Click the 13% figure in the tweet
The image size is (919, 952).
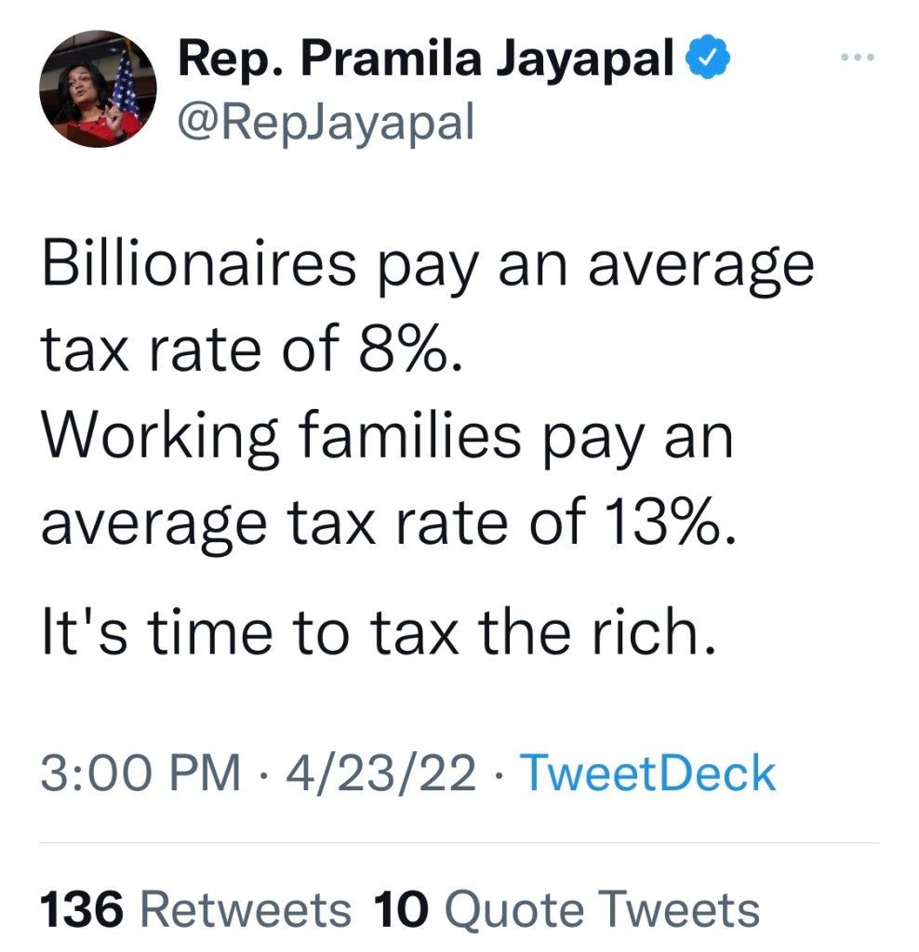(x=666, y=523)
